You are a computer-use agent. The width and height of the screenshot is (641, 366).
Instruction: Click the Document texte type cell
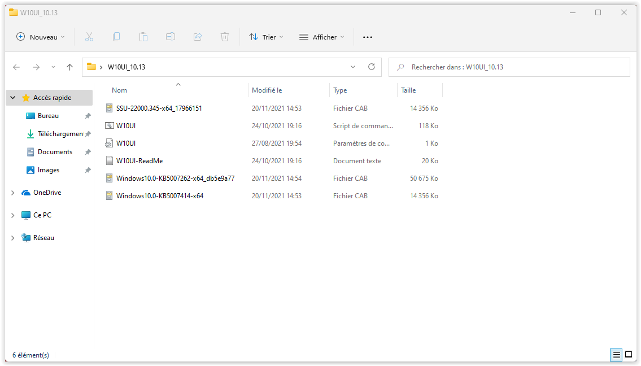[x=357, y=161]
